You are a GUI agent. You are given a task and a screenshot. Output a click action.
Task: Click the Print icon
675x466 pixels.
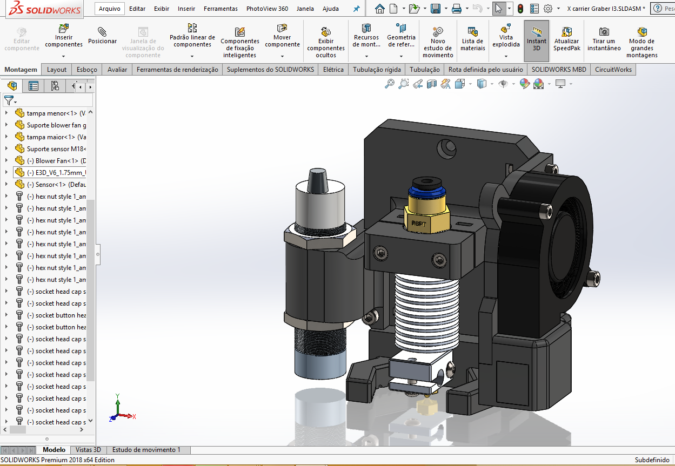[456, 9]
